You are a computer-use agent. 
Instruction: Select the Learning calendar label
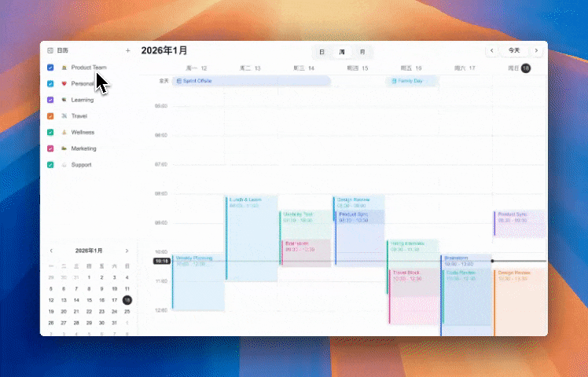click(x=83, y=100)
